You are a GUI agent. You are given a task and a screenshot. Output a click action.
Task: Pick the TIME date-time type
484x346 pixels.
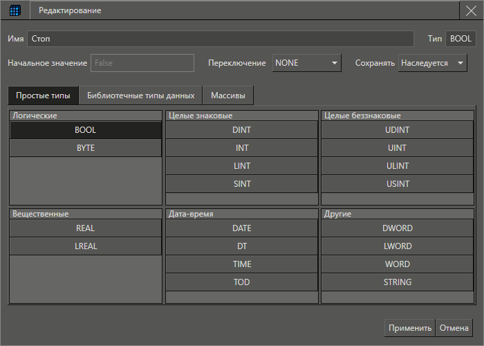point(241,264)
